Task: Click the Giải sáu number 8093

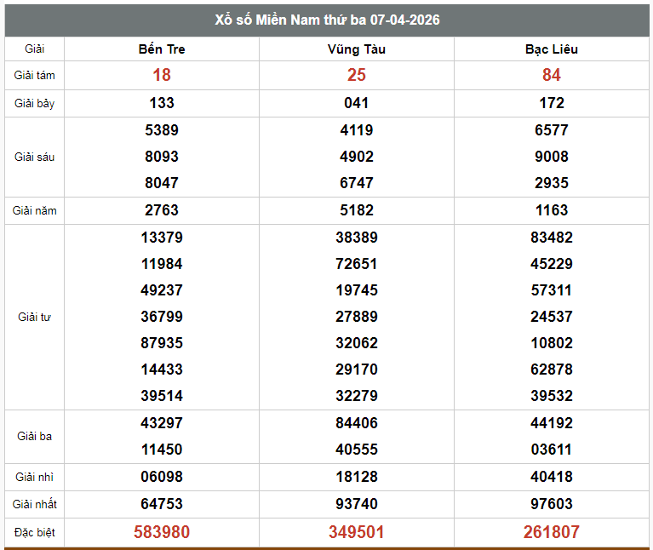Action: tap(162, 157)
